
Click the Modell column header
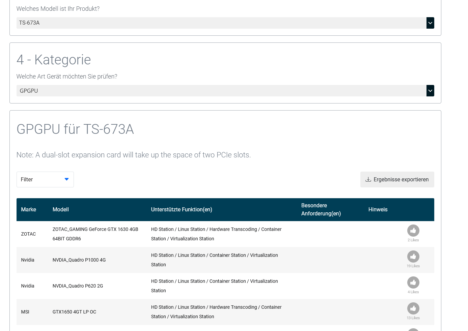tap(61, 209)
